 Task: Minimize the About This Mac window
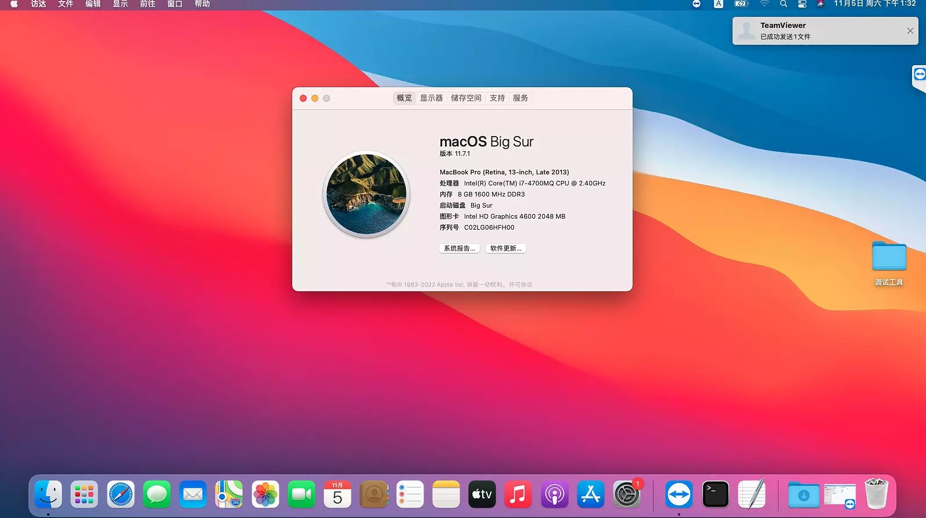click(x=315, y=98)
